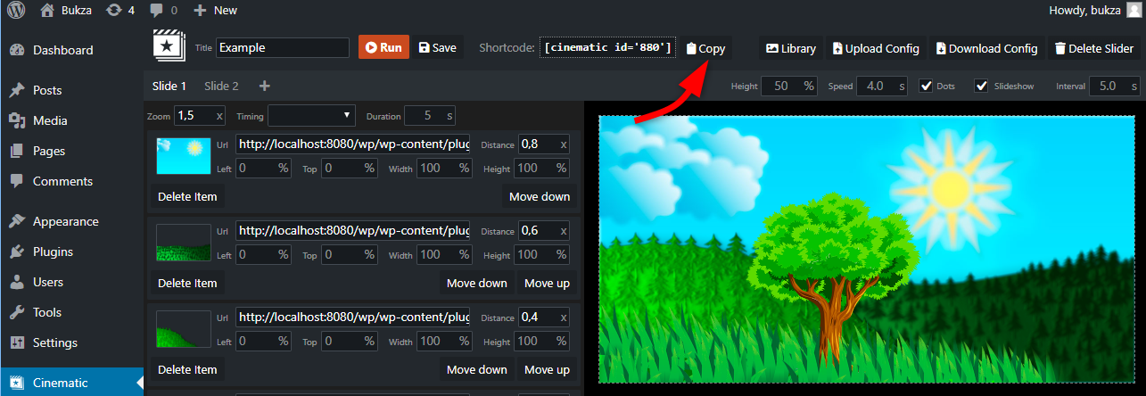This screenshot has width=1146, height=396.
Task: Move down the item with distance 0,8
Action: [540, 196]
